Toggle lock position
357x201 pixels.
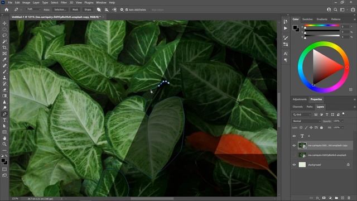coord(311,128)
